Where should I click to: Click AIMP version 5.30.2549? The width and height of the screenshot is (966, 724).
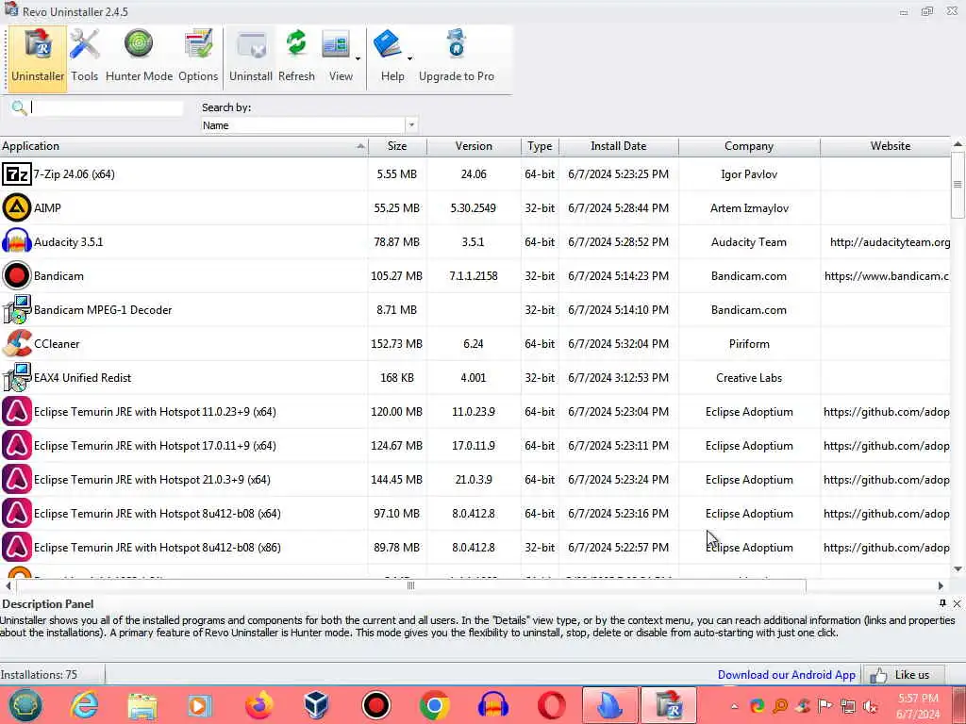[474, 208]
